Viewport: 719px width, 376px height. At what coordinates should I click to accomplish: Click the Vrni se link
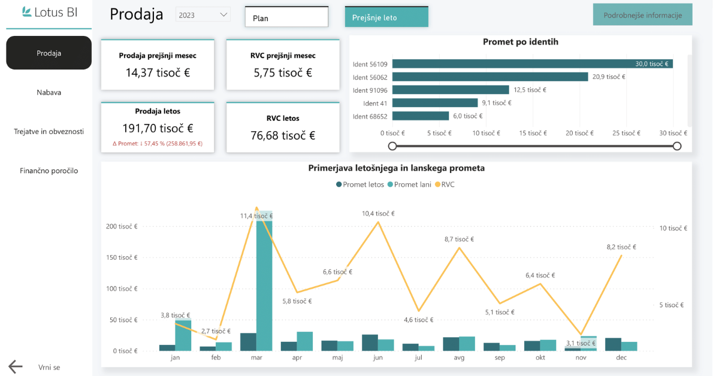click(49, 367)
